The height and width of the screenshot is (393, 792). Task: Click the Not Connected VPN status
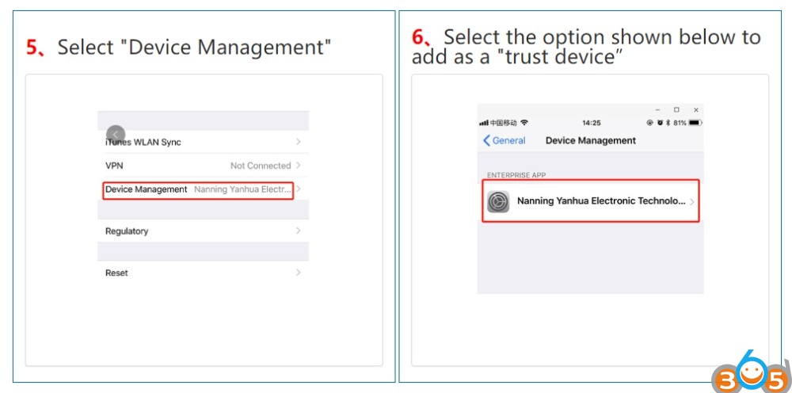coord(261,166)
